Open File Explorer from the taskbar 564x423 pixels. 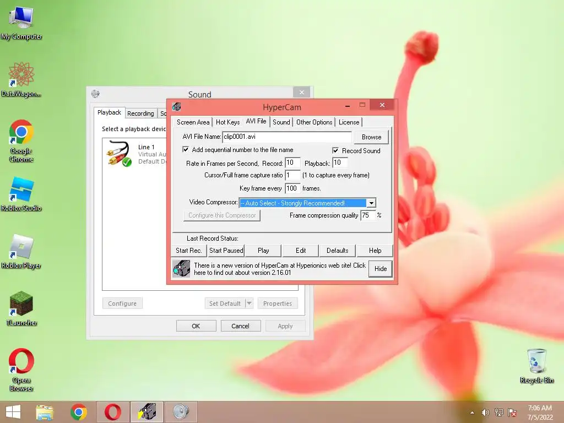(45, 412)
